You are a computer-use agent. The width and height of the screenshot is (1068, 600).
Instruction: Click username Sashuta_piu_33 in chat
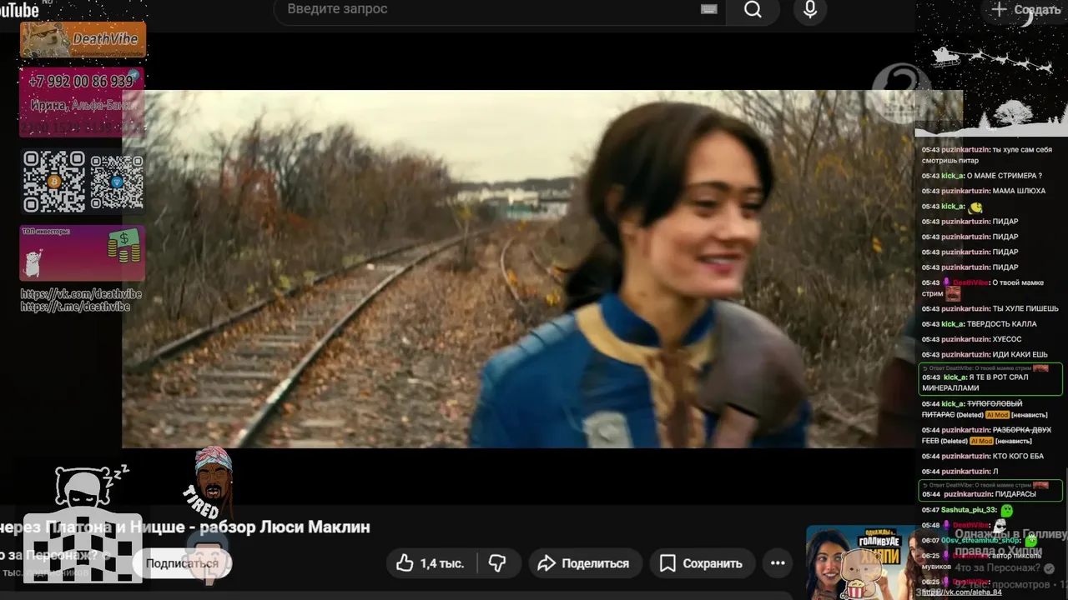coord(969,510)
